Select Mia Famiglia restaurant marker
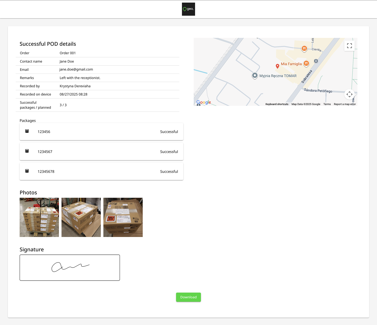Image resolution: width=377 pixels, height=325 pixels. (306, 63)
